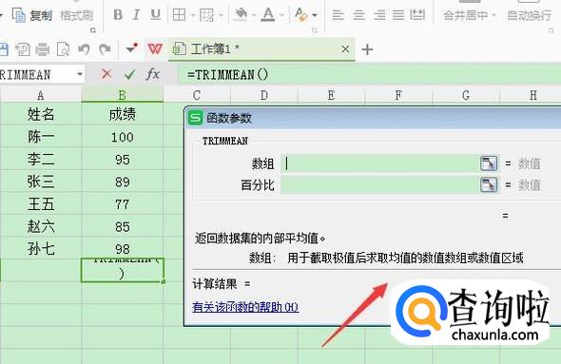Toggle Underline formatting

pyautogui.click(x=155, y=15)
